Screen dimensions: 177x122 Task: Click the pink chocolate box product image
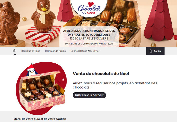[x=42, y=91]
